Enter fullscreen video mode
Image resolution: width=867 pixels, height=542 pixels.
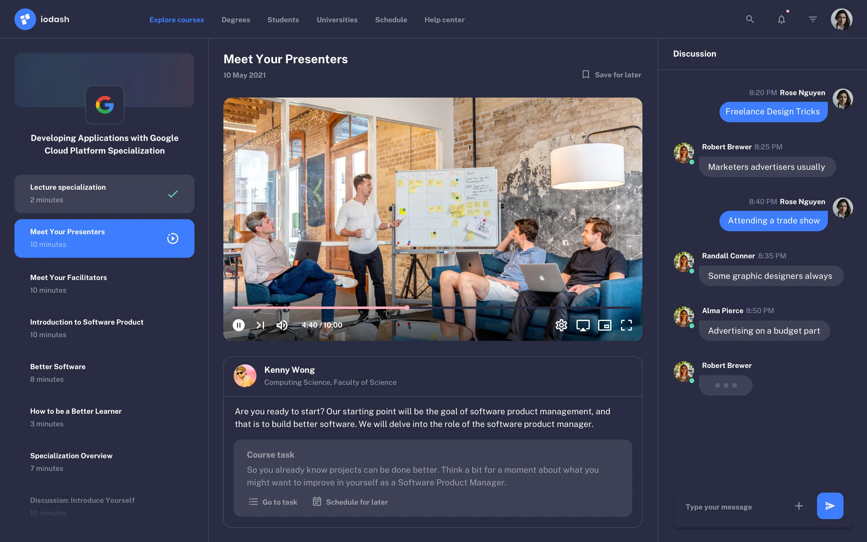pyautogui.click(x=626, y=325)
